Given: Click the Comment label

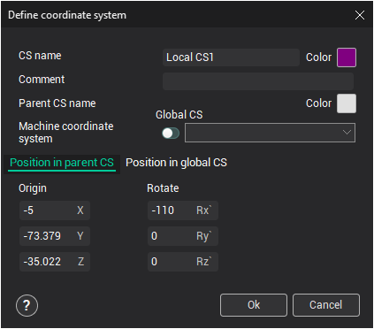Looking at the screenshot, I should coord(42,80).
